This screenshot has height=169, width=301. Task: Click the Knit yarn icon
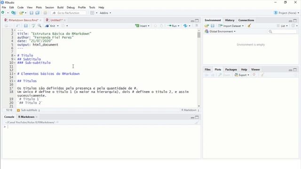[x=47, y=26]
